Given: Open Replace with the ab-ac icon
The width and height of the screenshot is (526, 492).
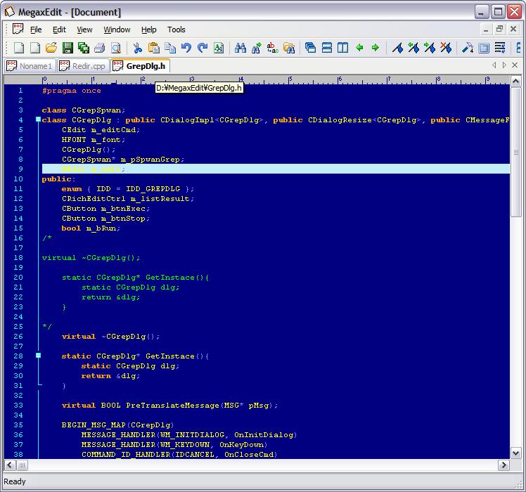Looking at the screenshot, I should click(x=273, y=48).
